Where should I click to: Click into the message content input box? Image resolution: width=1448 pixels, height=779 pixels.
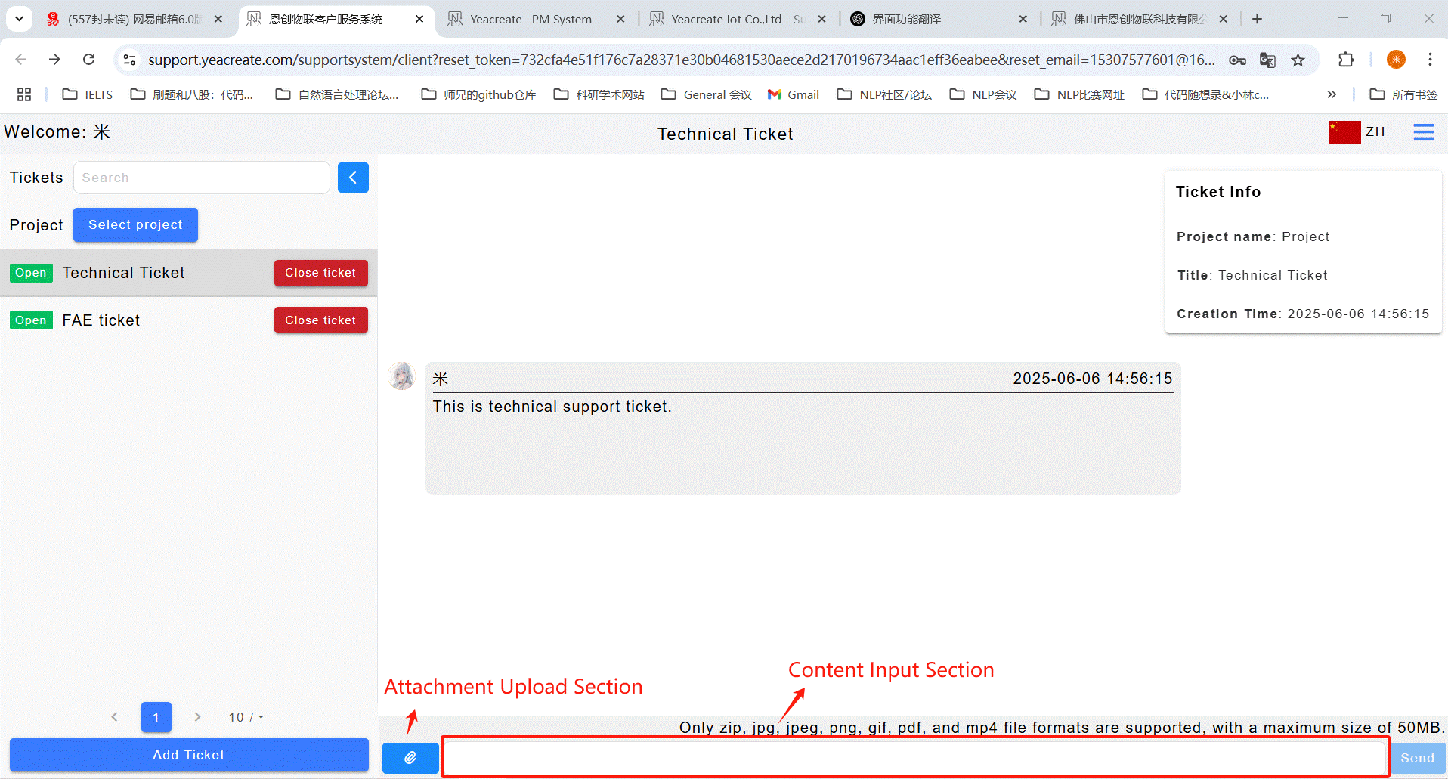coord(914,757)
